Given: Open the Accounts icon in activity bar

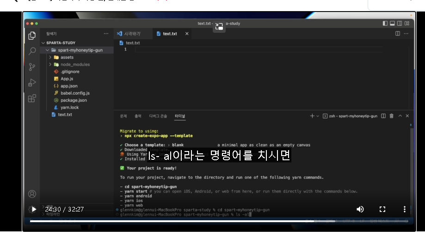Looking at the screenshot, I should (x=32, y=194).
